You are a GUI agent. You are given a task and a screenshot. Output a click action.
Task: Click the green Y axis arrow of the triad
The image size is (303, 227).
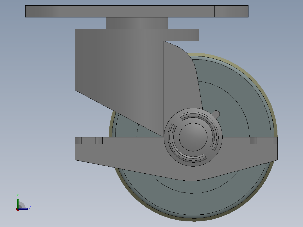click(18, 203)
